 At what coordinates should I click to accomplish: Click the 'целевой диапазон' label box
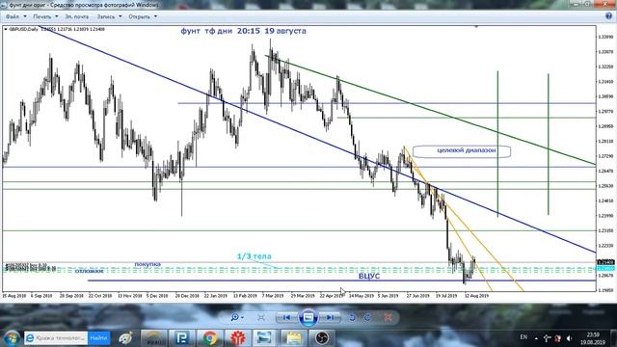(x=462, y=151)
